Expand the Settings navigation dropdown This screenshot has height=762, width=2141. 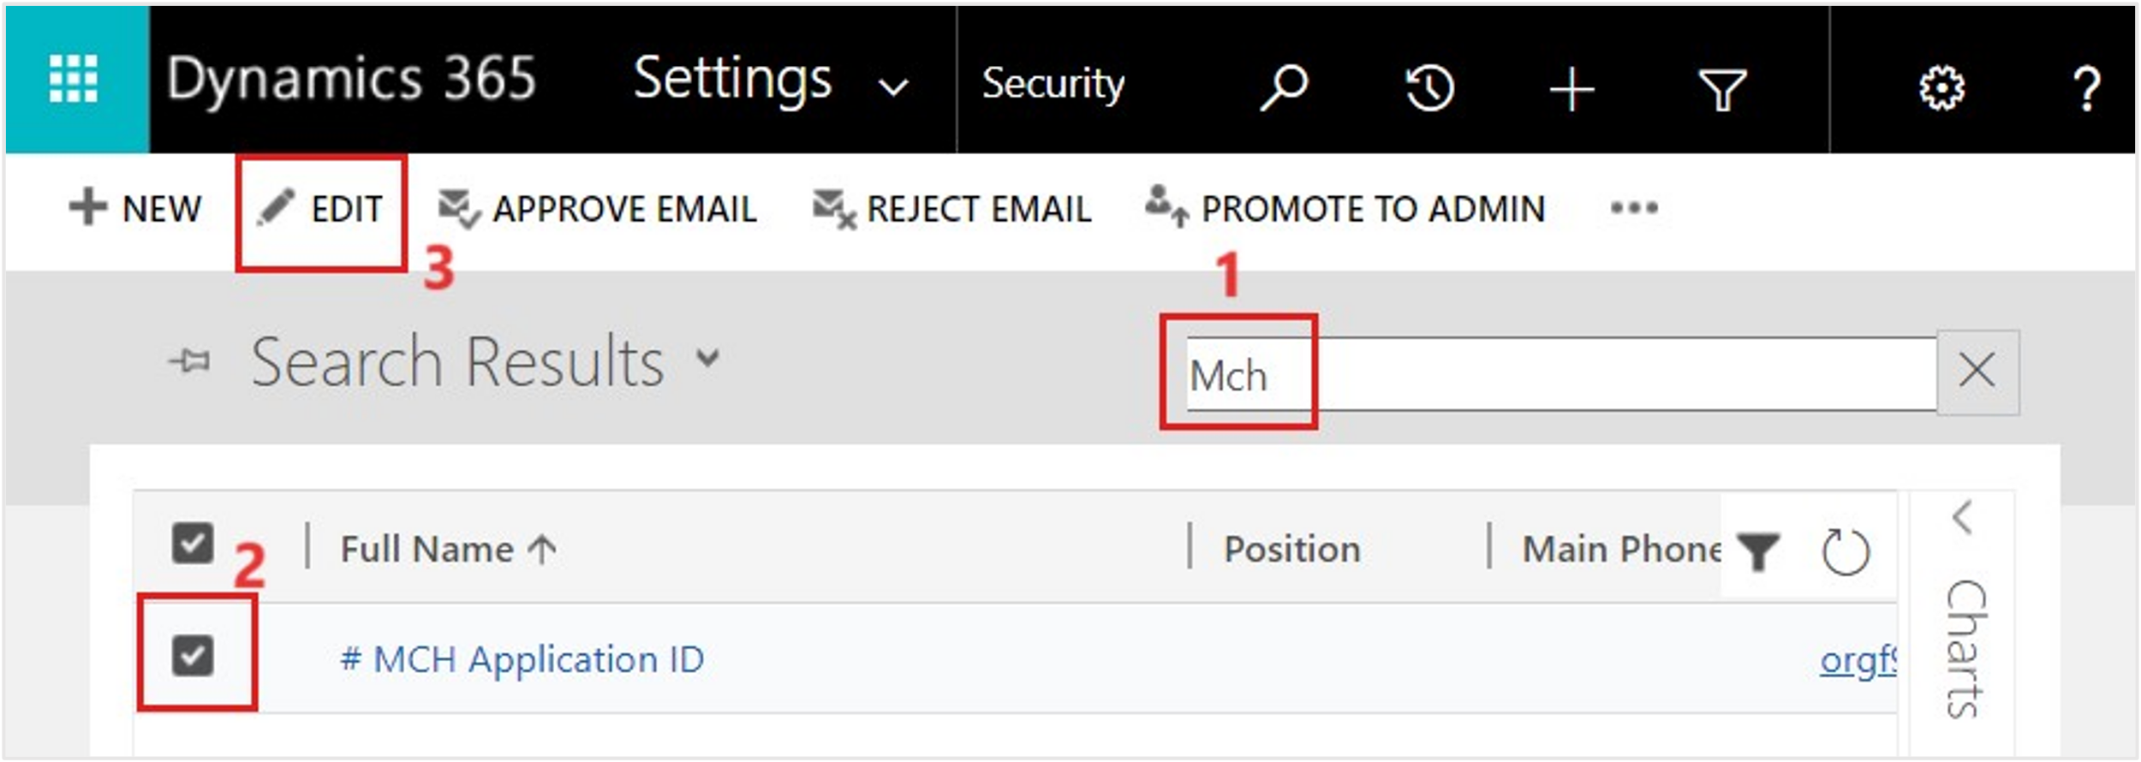point(893,86)
